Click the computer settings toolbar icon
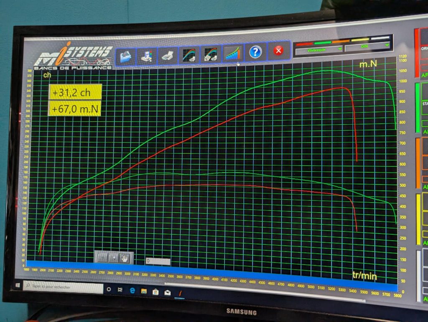Image resolution: width=428 pixels, height=322 pixels. click(147, 56)
